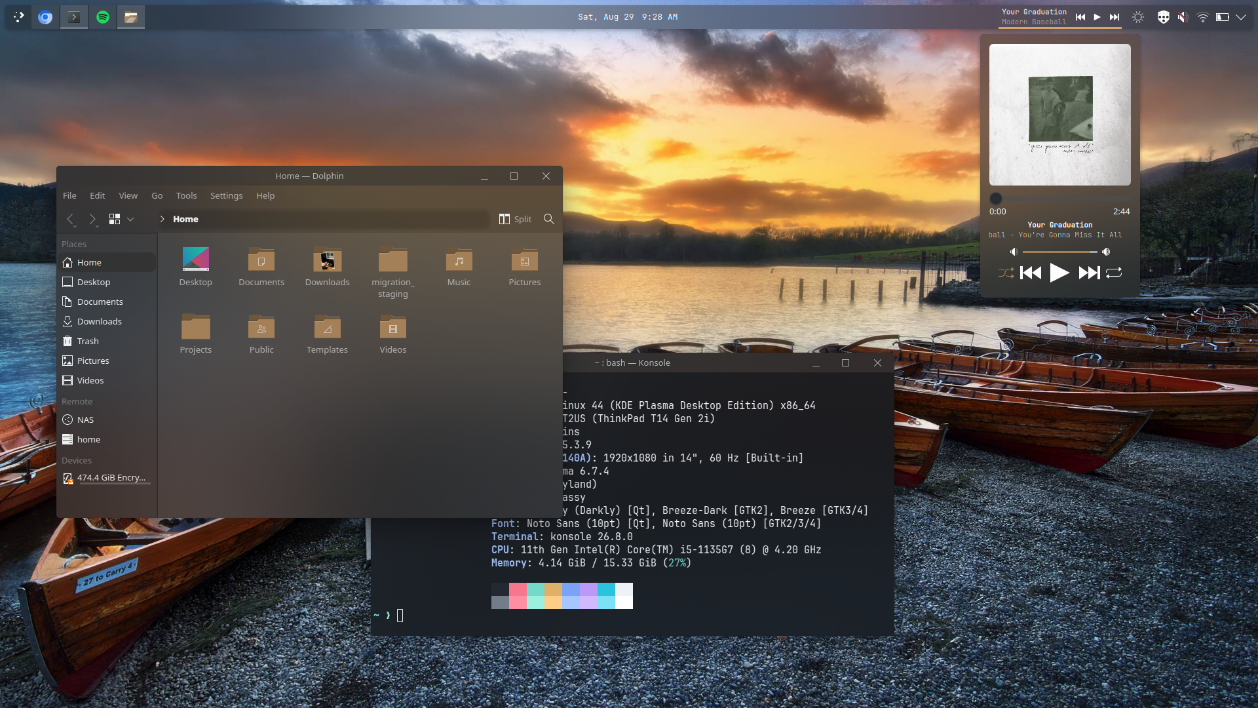Expand the hidden system tray items arrow
Screen dimensions: 1258x708
click(x=1241, y=17)
